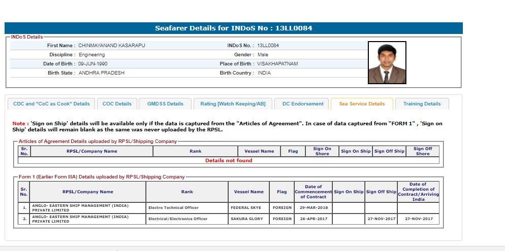The image size is (505, 251).
Task: Switch to the COC Details tab
Action: pos(117,104)
